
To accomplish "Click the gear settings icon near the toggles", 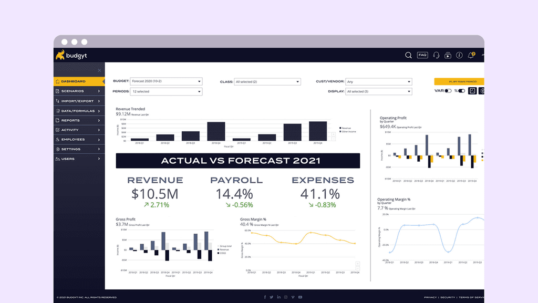I will point(482,90).
